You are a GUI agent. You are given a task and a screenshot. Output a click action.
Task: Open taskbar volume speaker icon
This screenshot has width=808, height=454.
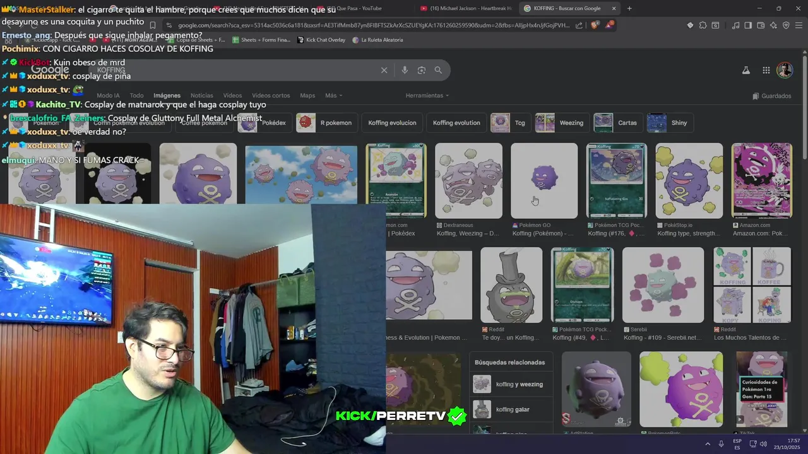click(x=763, y=444)
